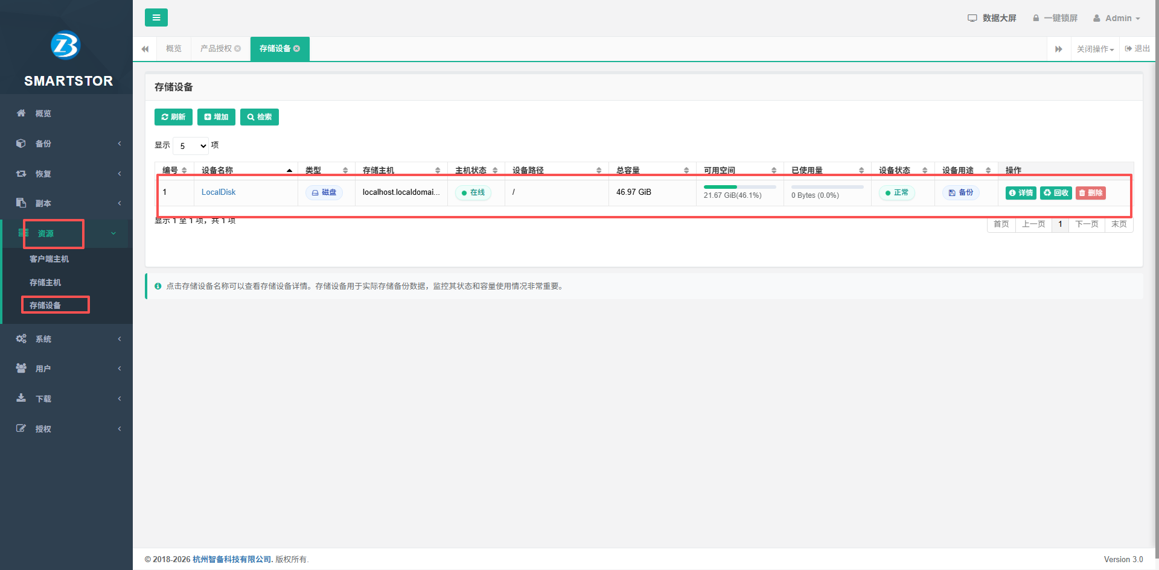1159x570 pixels.
Task: Open 存储主机 in the sidebar
Action: (x=45, y=282)
